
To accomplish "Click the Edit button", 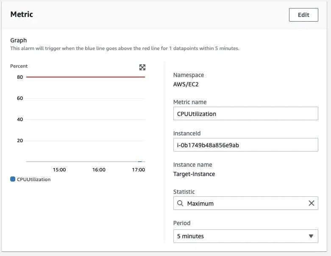I will (303, 15).
